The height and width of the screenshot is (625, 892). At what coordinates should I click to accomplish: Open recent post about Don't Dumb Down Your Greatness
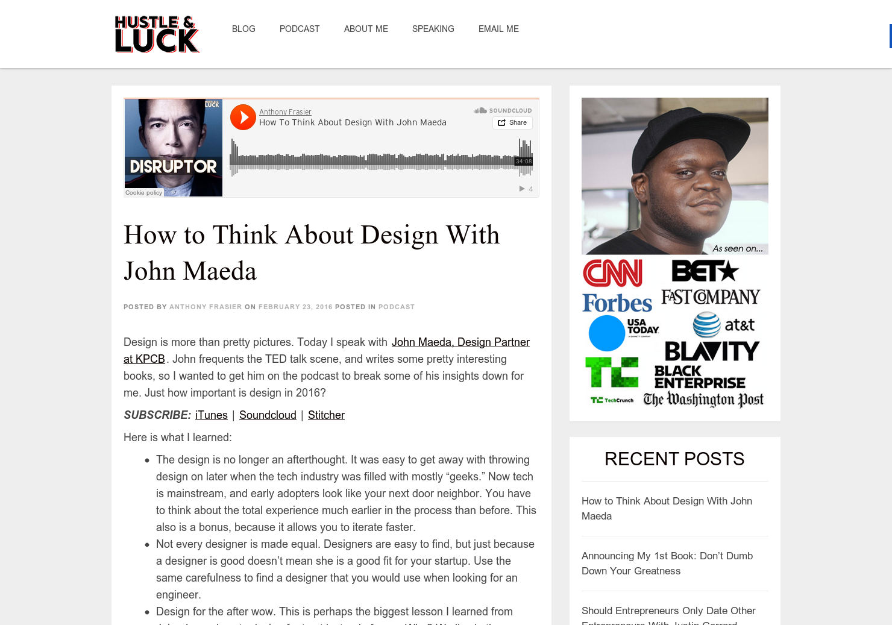pyautogui.click(x=667, y=564)
